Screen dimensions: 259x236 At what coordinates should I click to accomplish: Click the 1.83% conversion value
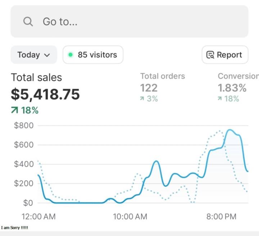(x=232, y=88)
